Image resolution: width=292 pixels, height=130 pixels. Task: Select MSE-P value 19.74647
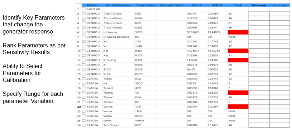(x=192, y=51)
